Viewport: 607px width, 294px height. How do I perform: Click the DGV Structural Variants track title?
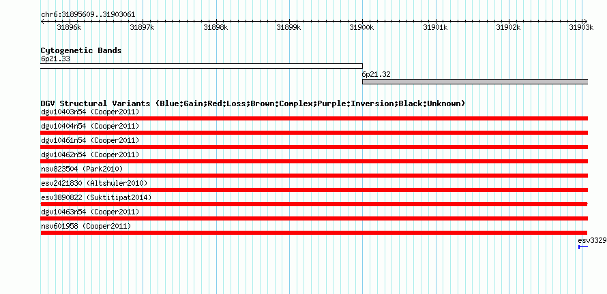coord(253,103)
